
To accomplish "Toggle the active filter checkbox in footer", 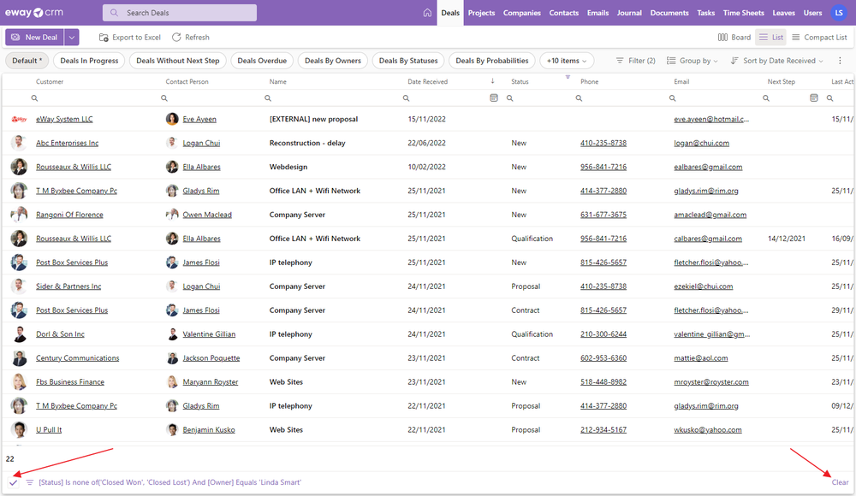I will [x=13, y=482].
